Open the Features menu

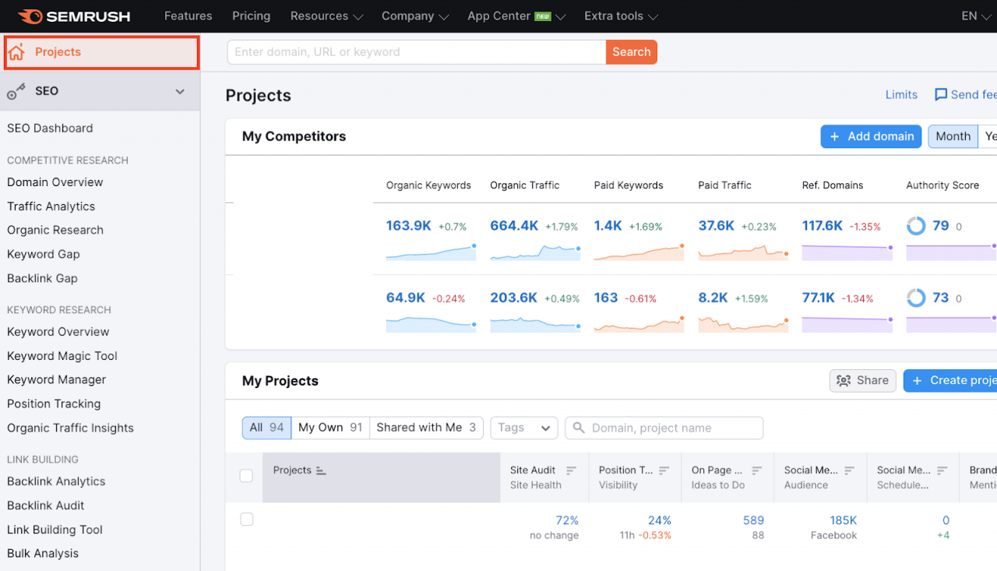(188, 16)
